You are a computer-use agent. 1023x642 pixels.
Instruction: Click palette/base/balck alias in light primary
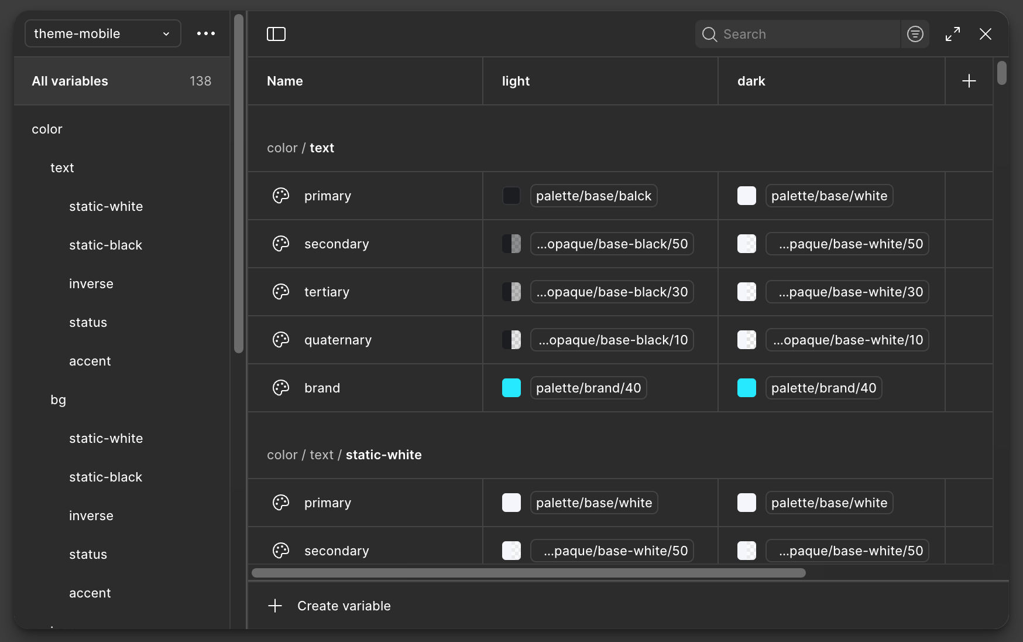[x=593, y=196]
